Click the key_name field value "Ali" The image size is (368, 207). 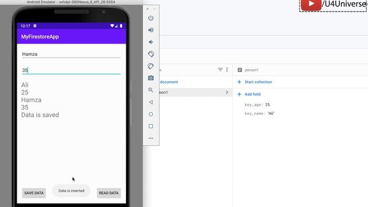271,113
